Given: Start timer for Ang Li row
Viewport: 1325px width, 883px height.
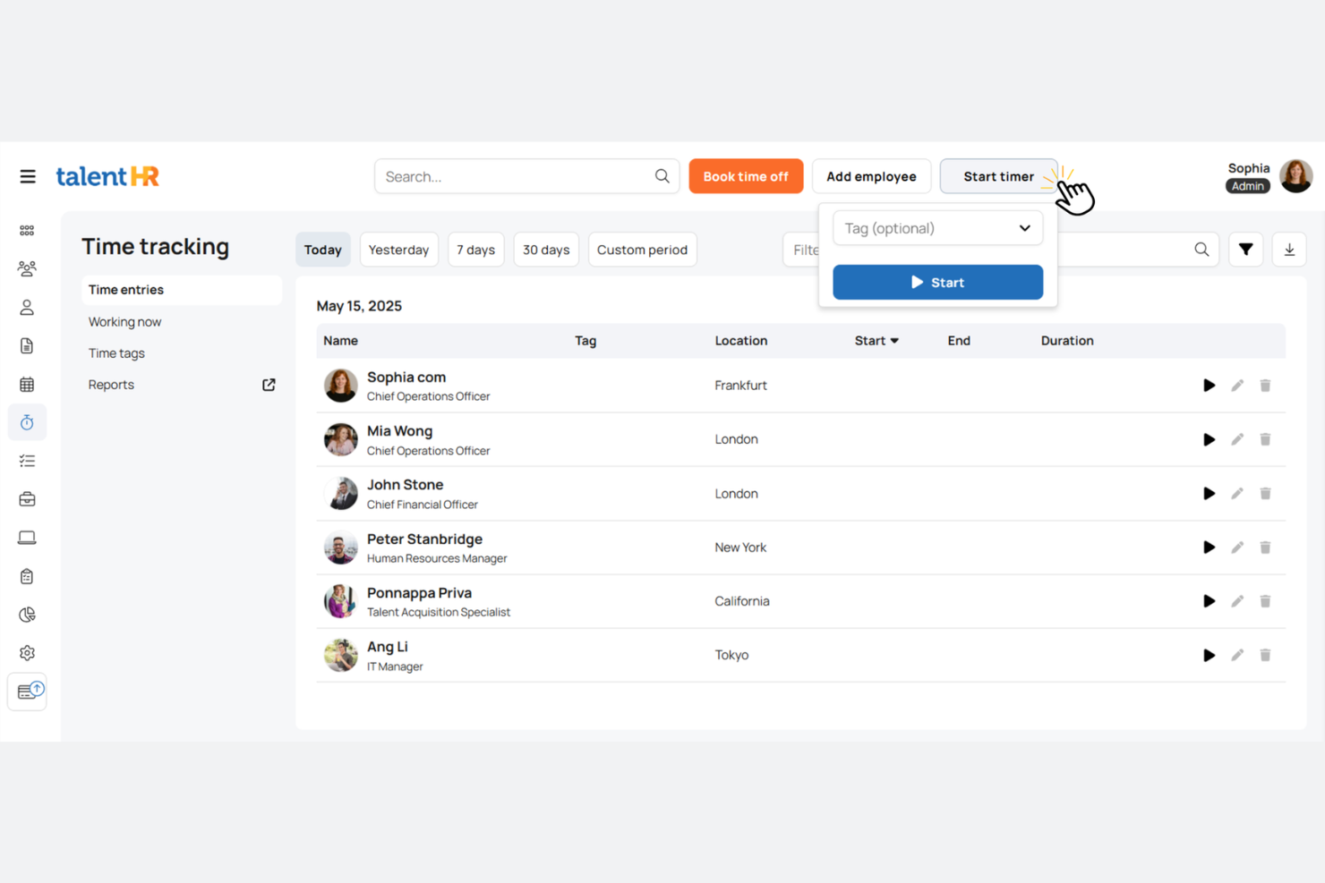Looking at the screenshot, I should click(x=1209, y=656).
